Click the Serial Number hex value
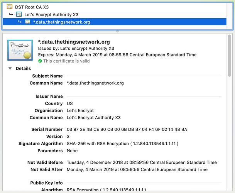235x193 pixels. [127, 129]
